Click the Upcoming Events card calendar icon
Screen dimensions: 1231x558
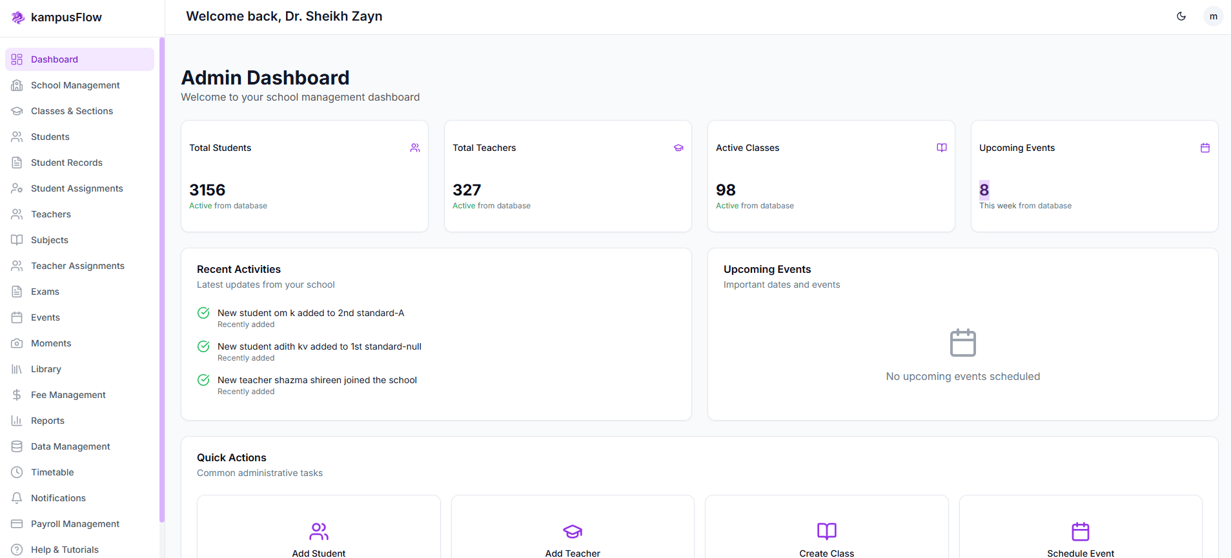coord(1205,148)
